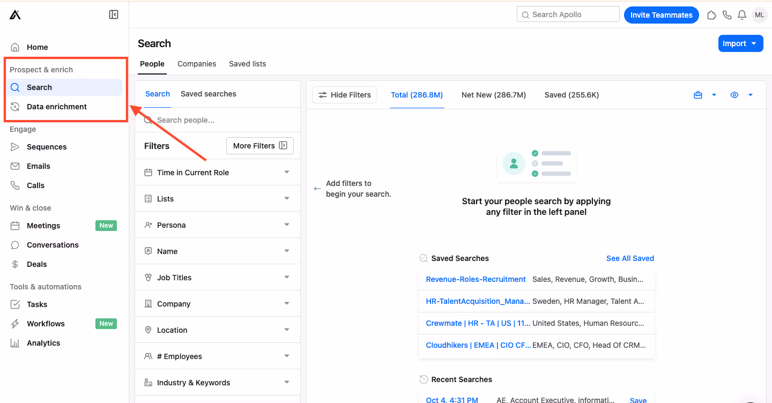Switch to the People tab

(152, 64)
